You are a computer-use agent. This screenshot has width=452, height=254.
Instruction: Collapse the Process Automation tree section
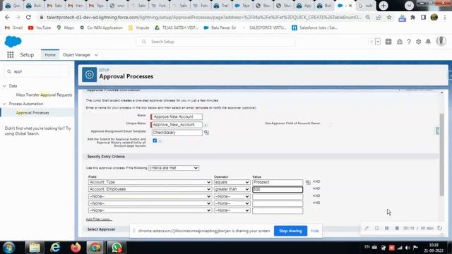coord(4,104)
